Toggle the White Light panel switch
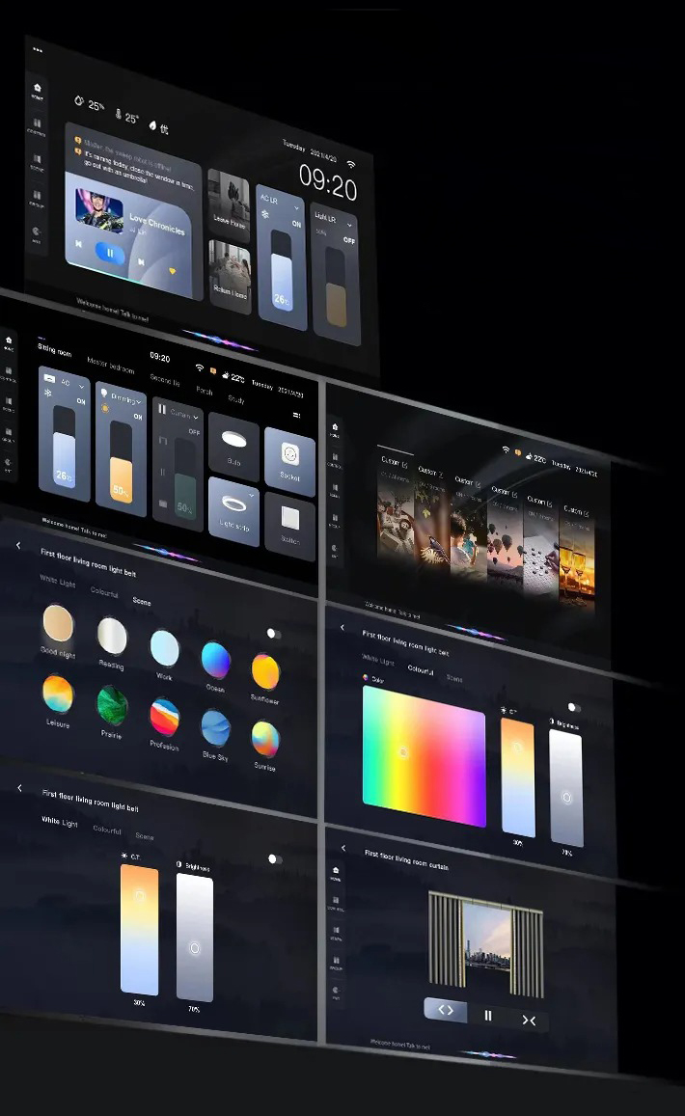 (275, 859)
